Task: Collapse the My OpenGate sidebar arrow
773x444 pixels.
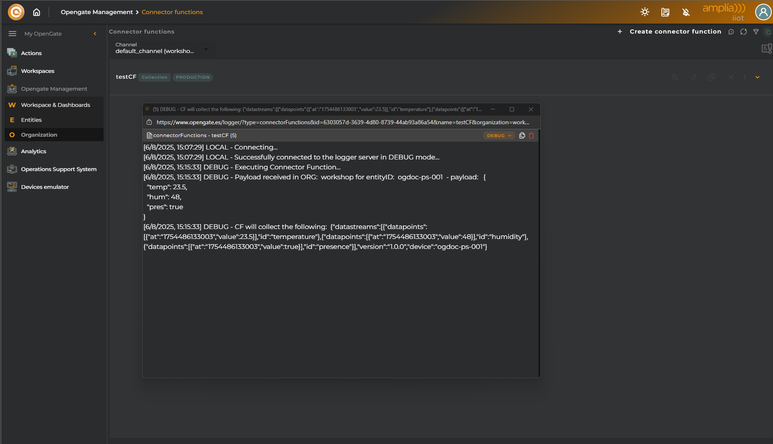Action: pos(95,34)
